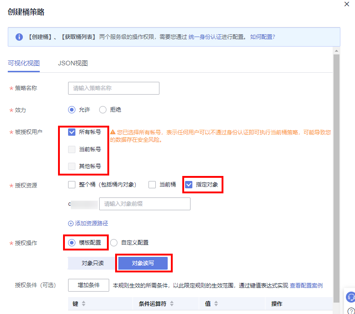Screen dimensions: 355x314
Task: Open the 如何配置? help link
Action: [x=262, y=37]
